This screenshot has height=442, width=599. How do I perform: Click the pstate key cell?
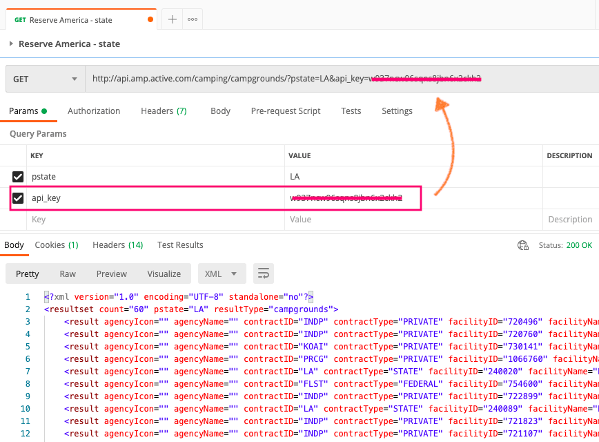point(155,177)
